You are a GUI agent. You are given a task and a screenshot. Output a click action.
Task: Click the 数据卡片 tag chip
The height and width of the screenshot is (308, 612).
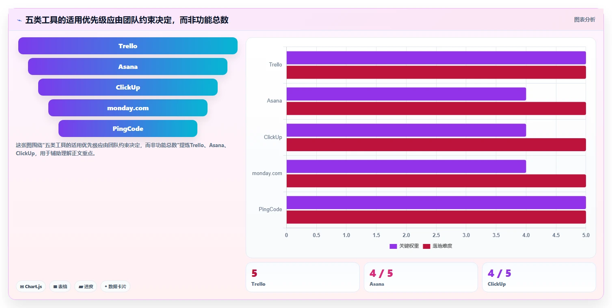coord(115,287)
